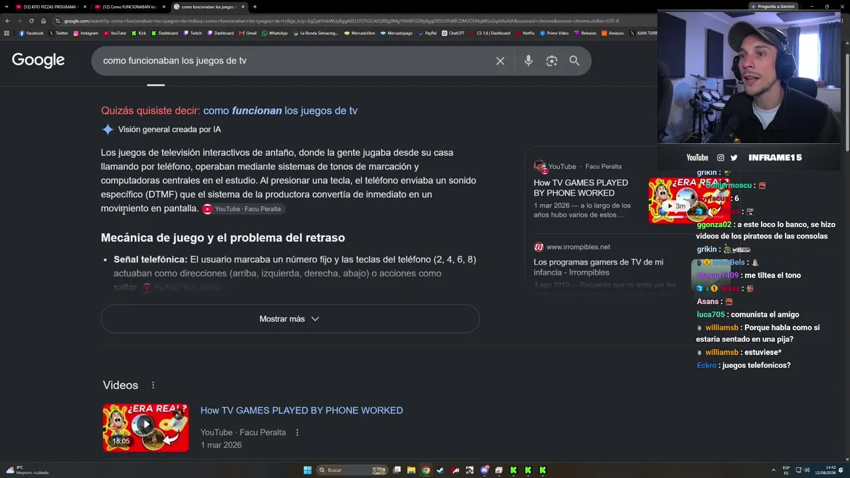Open the Chrome apps grid shortcut
850x478 pixels.
[7, 33]
